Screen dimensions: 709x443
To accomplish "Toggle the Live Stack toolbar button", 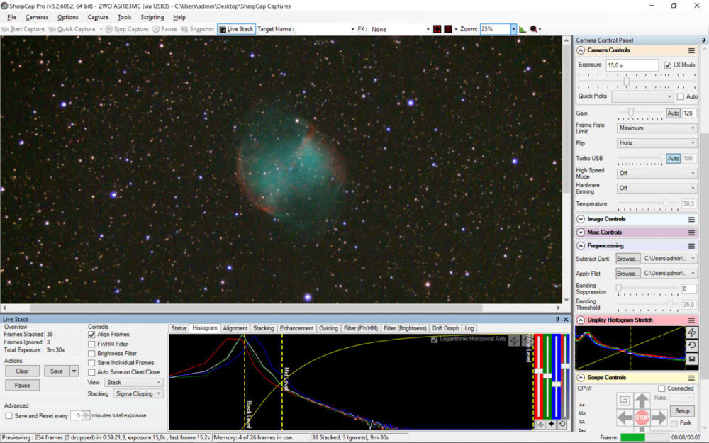I will 237,29.
